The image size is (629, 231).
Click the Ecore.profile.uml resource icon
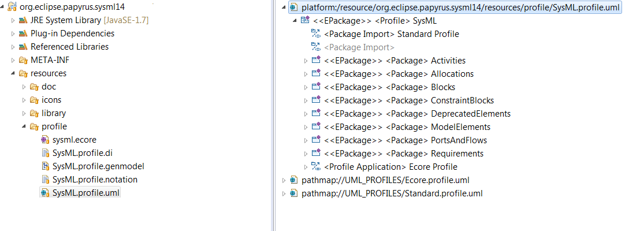pos(294,180)
